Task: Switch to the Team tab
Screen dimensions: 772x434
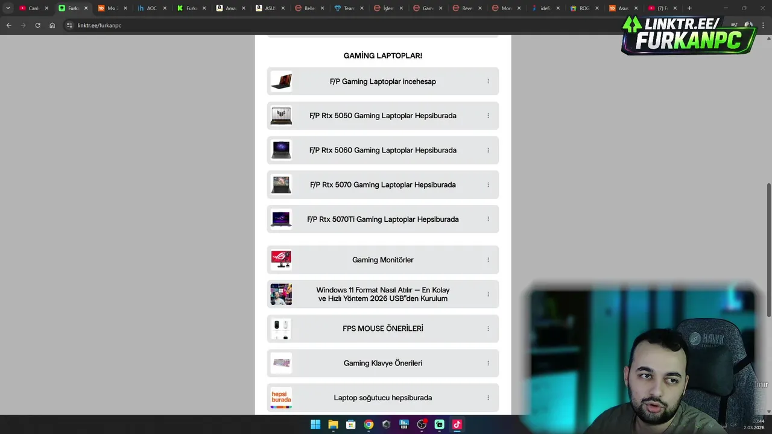Action: [x=349, y=8]
